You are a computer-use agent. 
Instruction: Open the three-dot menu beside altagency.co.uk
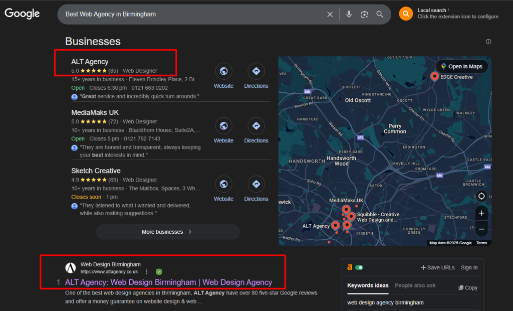click(x=147, y=271)
